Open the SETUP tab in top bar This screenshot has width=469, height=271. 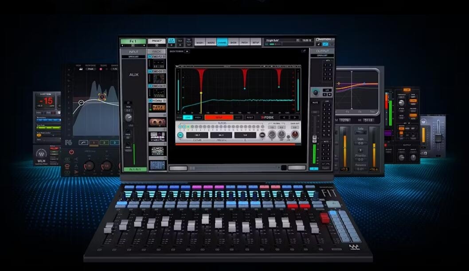(256, 43)
